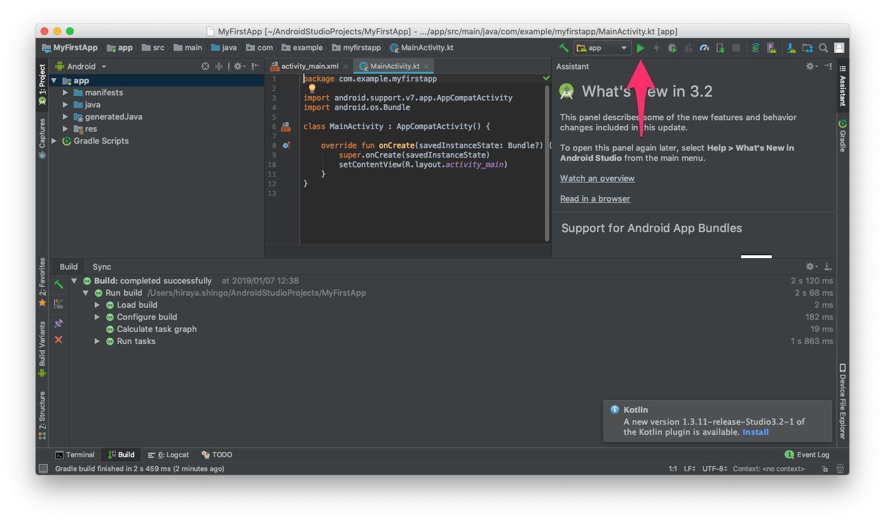Click the red X close icon in Build panel

(x=58, y=340)
